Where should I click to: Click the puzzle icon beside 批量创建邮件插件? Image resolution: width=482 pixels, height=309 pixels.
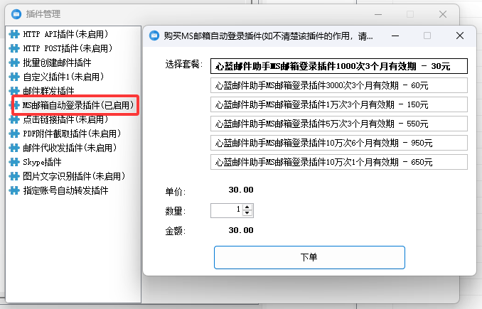coord(14,63)
